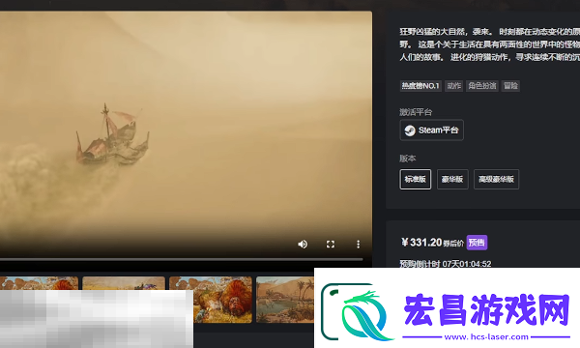580x348 pixels.
Task: Open the video's three-dot more options menu
Action: pyautogui.click(x=358, y=244)
